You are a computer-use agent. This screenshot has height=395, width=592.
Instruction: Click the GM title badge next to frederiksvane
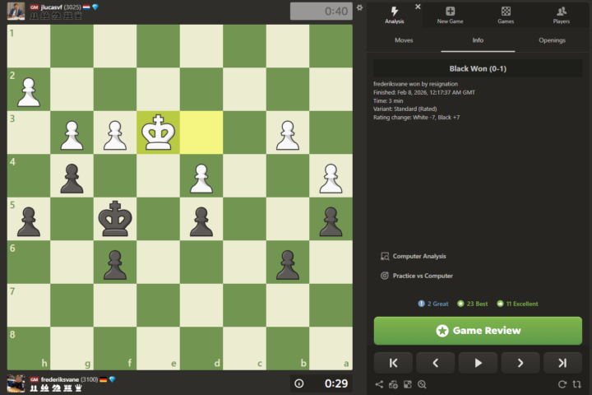(x=35, y=379)
